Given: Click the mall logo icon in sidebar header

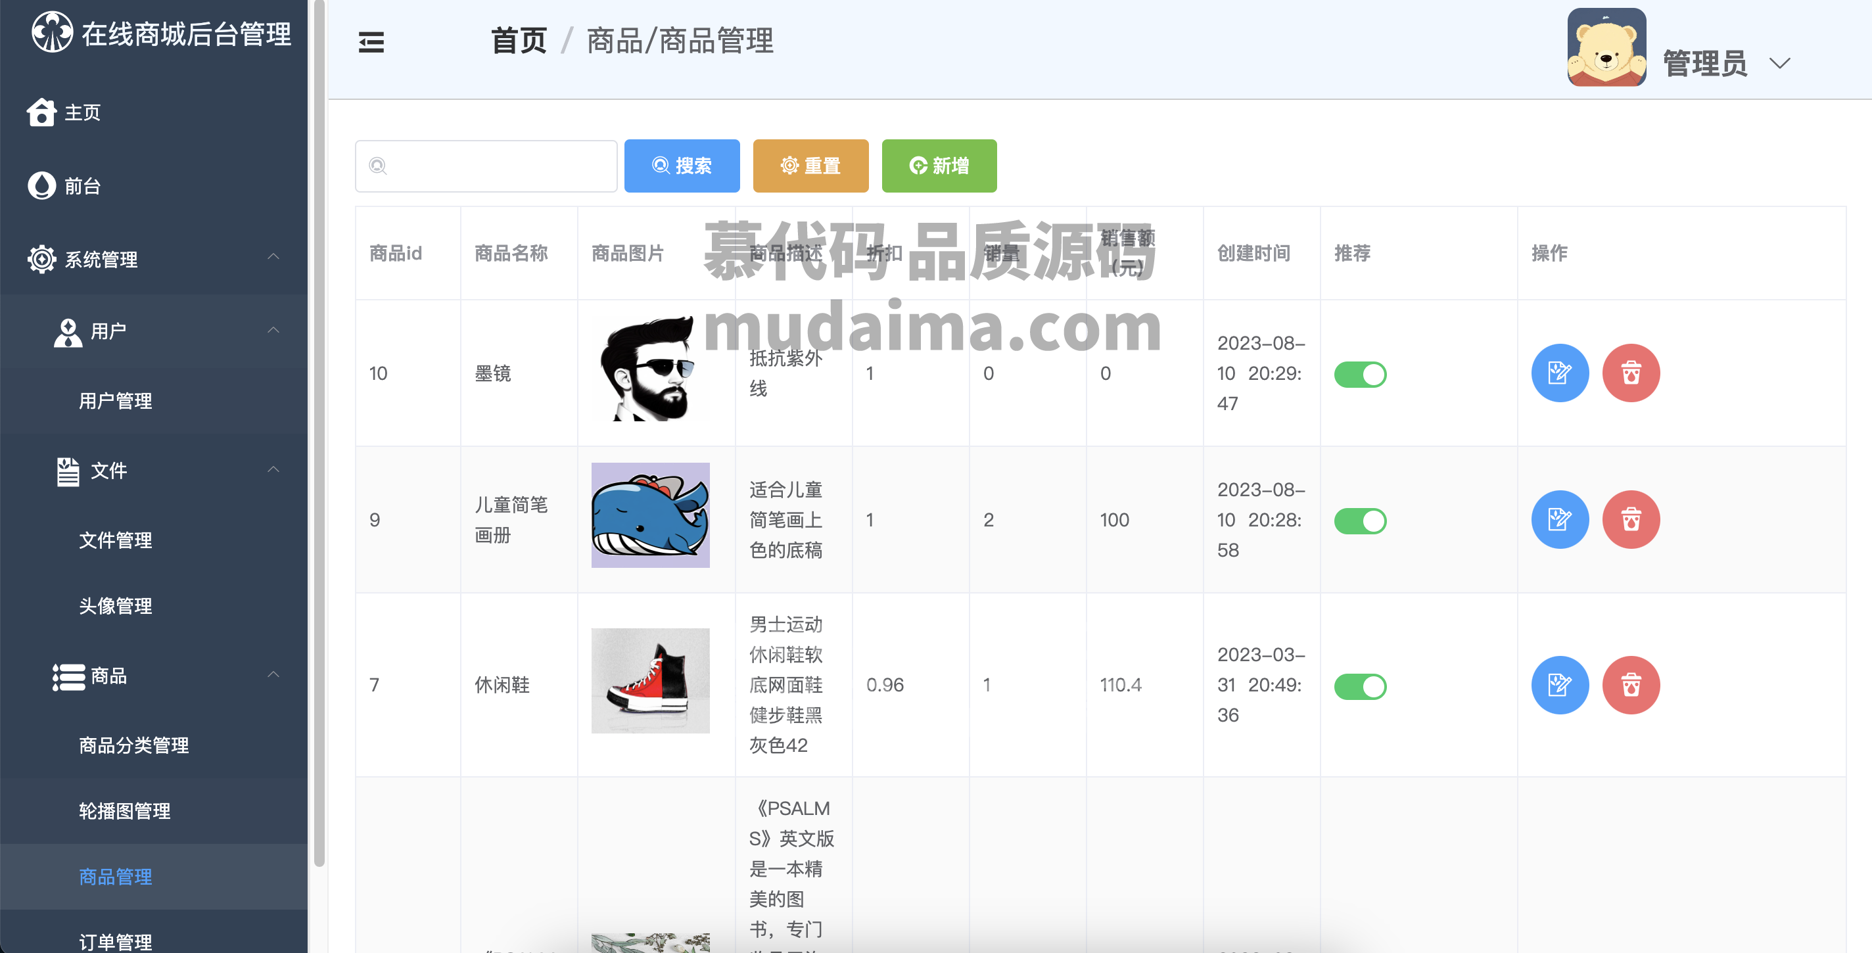Looking at the screenshot, I should pos(51,32).
